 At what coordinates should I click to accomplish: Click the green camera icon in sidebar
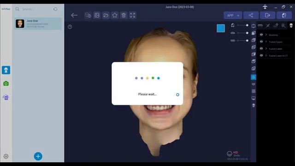point(6,83)
